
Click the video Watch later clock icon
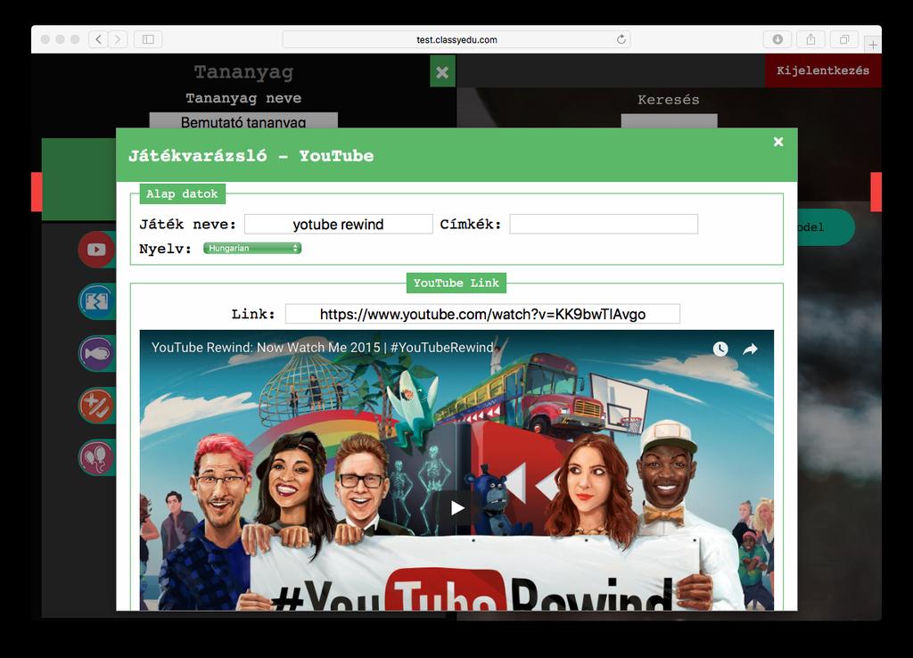pyautogui.click(x=720, y=349)
